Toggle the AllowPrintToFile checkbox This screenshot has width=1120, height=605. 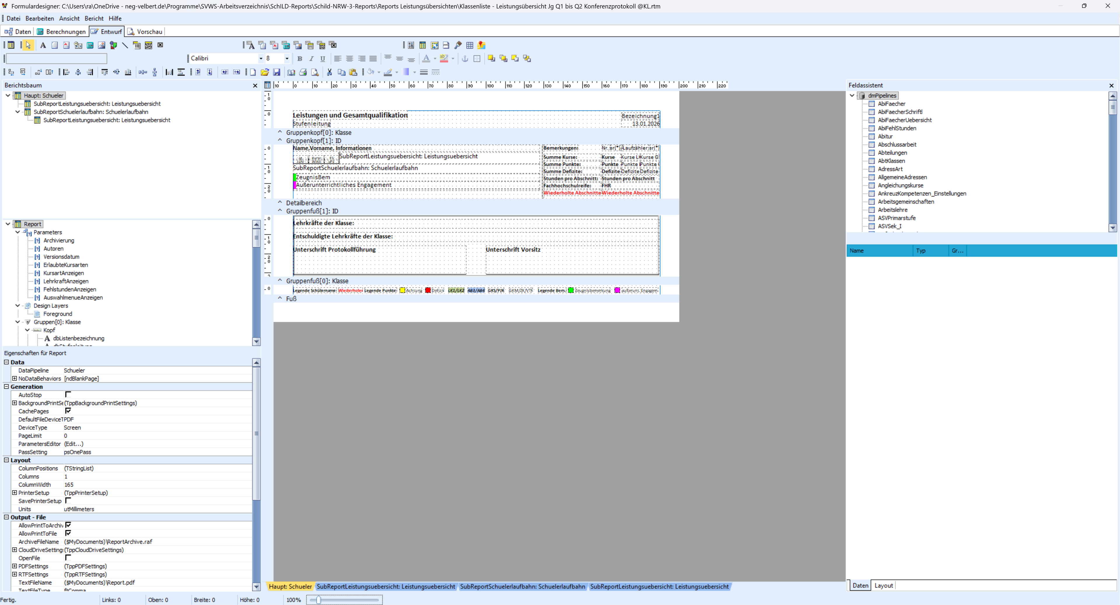click(68, 533)
